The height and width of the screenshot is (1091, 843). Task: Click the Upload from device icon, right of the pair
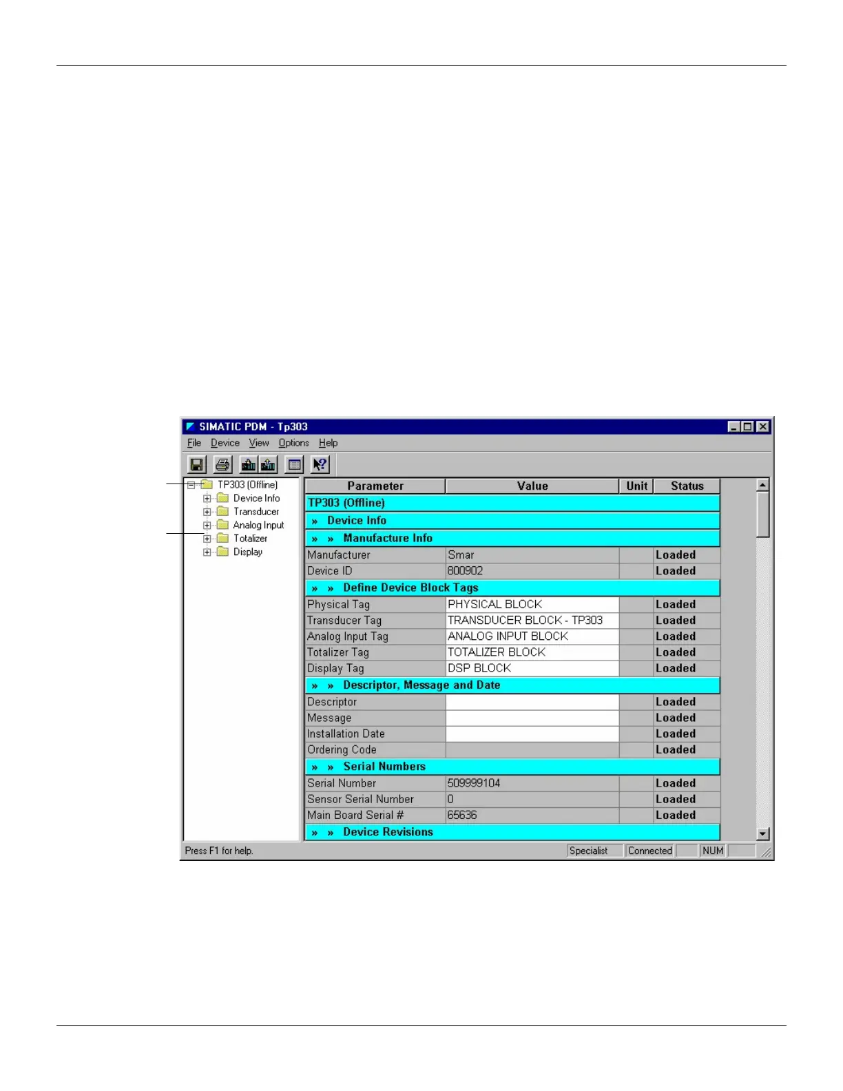click(268, 465)
